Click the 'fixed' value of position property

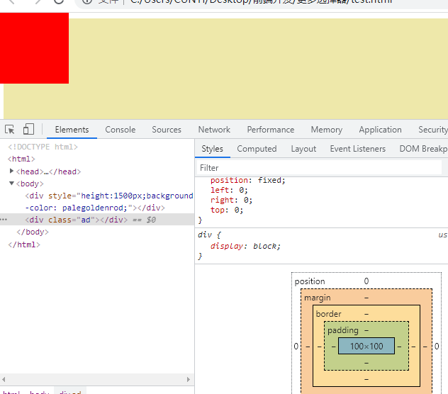tap(271, 180)
